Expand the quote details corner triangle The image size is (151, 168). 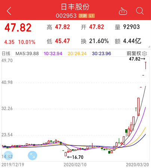click(149, 46)
